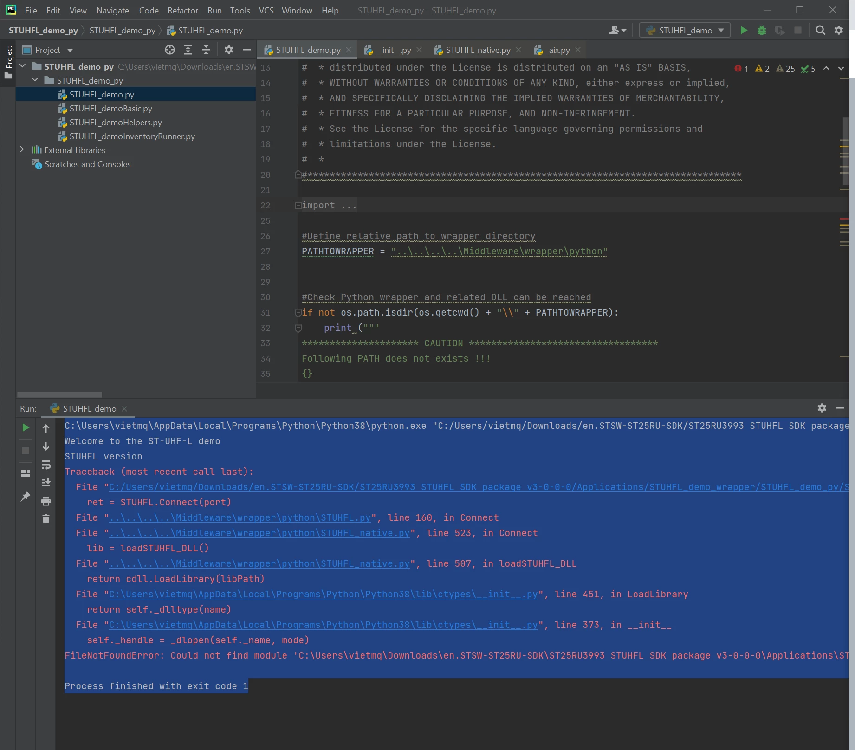The image size is (855, 750).
Task: Open STUHFL_native.py link at line 507
Action: [x=259, y=563]
